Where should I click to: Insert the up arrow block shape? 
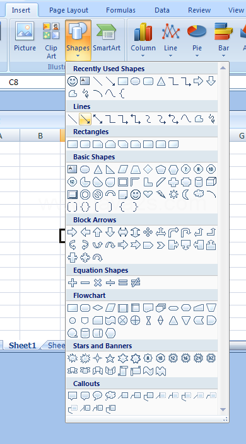98,232
